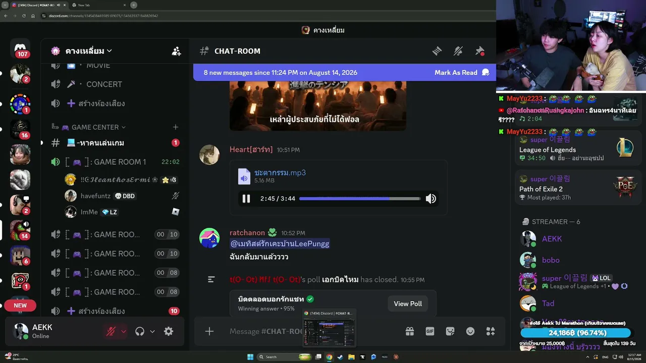
Task: Open headphone output options arrow
Action: tap(152, 331)
